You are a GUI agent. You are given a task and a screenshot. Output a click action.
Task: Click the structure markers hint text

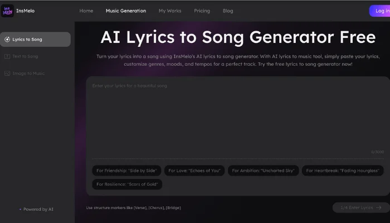pyautogui.click(x=133, y=207)
